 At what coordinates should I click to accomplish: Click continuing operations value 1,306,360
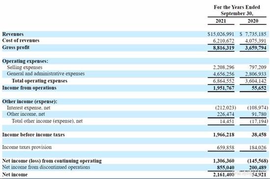tap(223, 161)
